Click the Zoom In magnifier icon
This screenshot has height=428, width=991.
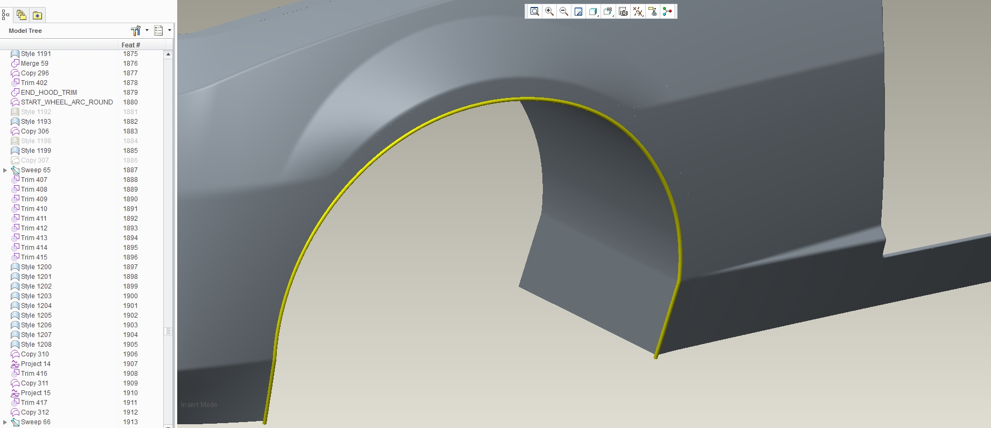(549, 11)
